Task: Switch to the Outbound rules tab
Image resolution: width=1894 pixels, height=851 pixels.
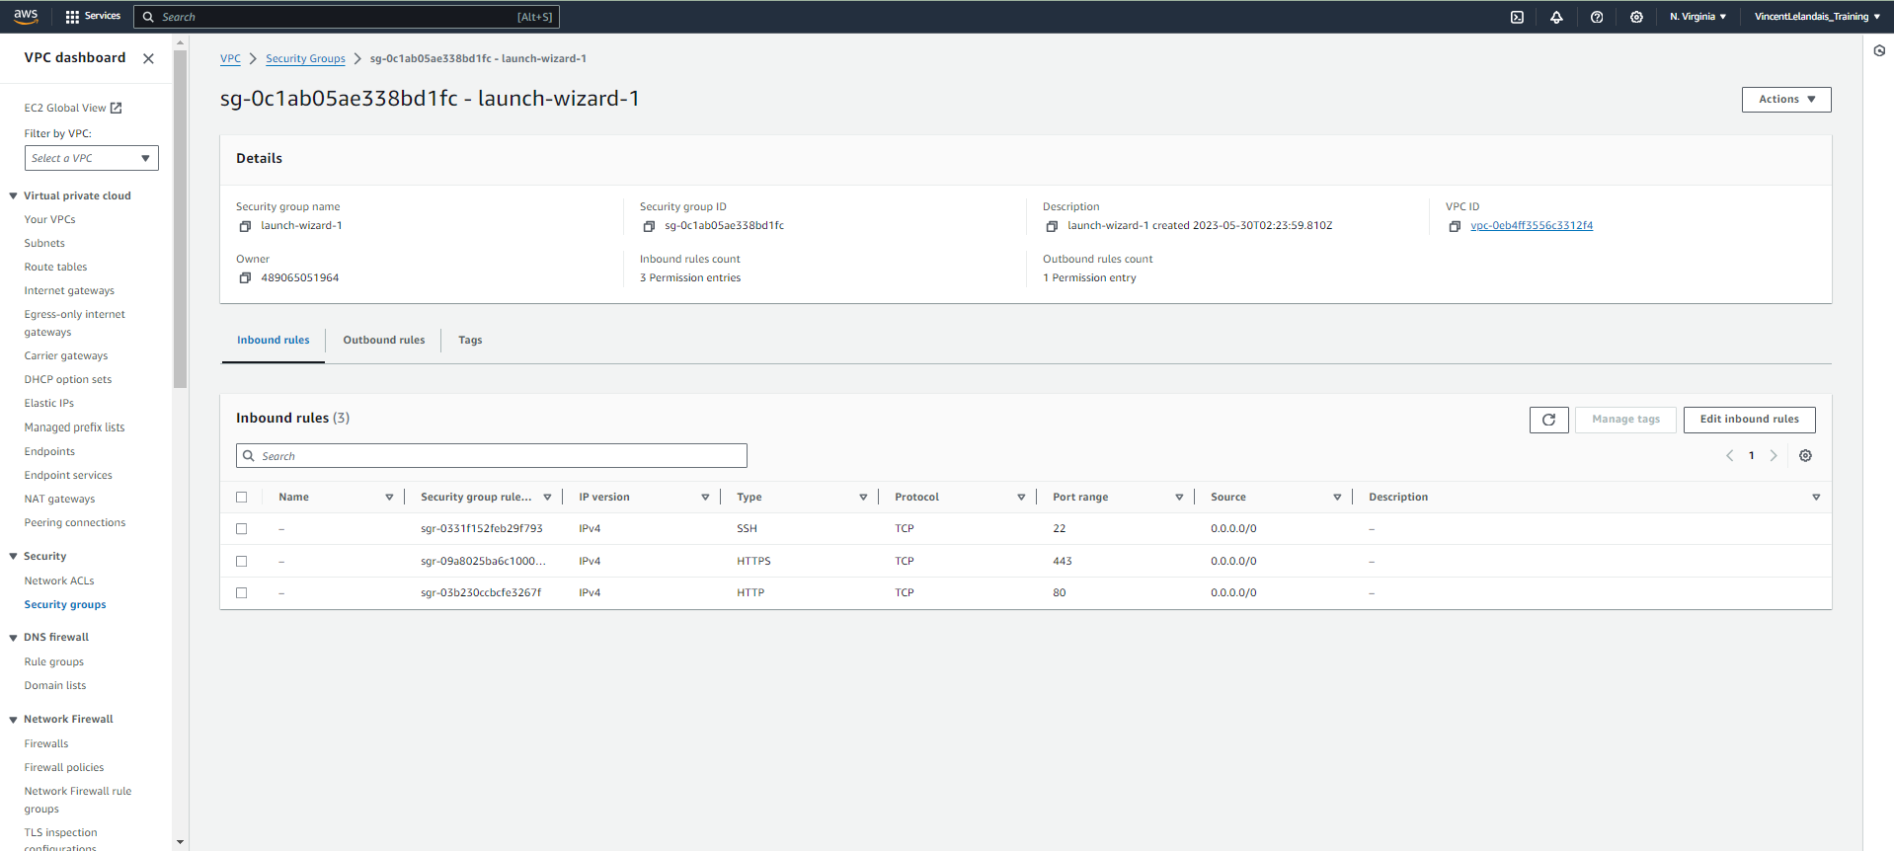Action: click(x=383, y=341)
